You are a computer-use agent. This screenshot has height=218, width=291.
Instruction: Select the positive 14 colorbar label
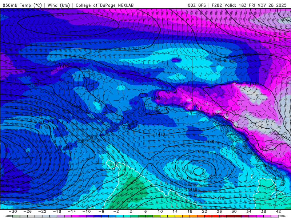(175, 211)
